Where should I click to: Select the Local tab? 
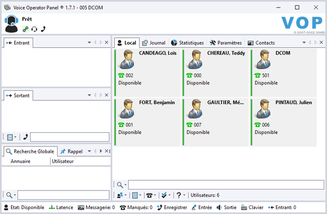click(x=127, y=43)
